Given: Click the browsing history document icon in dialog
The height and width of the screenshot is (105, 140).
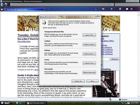Looking at the screenshot, I should (44, 22).
